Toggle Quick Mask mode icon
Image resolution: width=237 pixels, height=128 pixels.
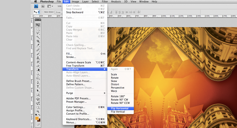(x=38, y=124)
